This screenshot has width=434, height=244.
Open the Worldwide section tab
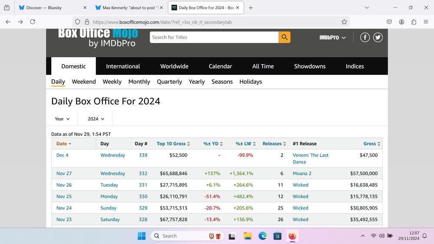tap(174, 66)
